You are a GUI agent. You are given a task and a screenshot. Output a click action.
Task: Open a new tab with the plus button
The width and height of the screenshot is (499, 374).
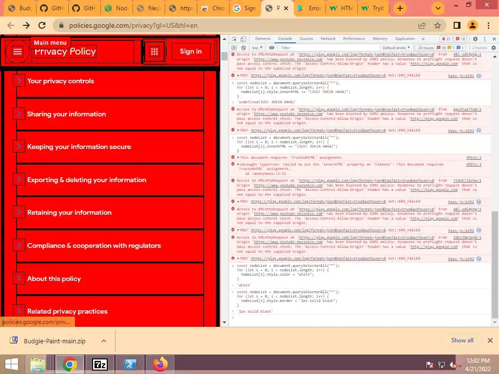pyautogui.click(x=400, y=8)
